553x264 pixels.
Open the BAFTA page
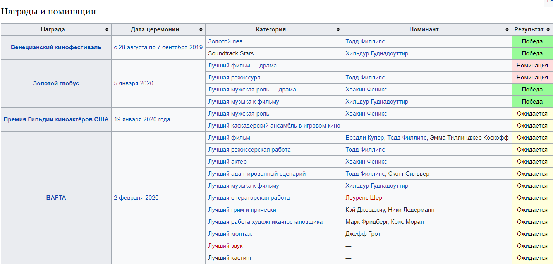56,198
